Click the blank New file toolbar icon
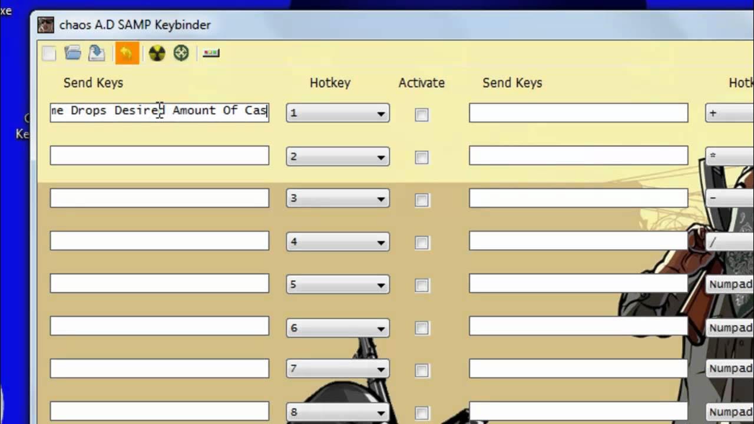The width and height of the screenshot is (754, 424). (49, 54)
